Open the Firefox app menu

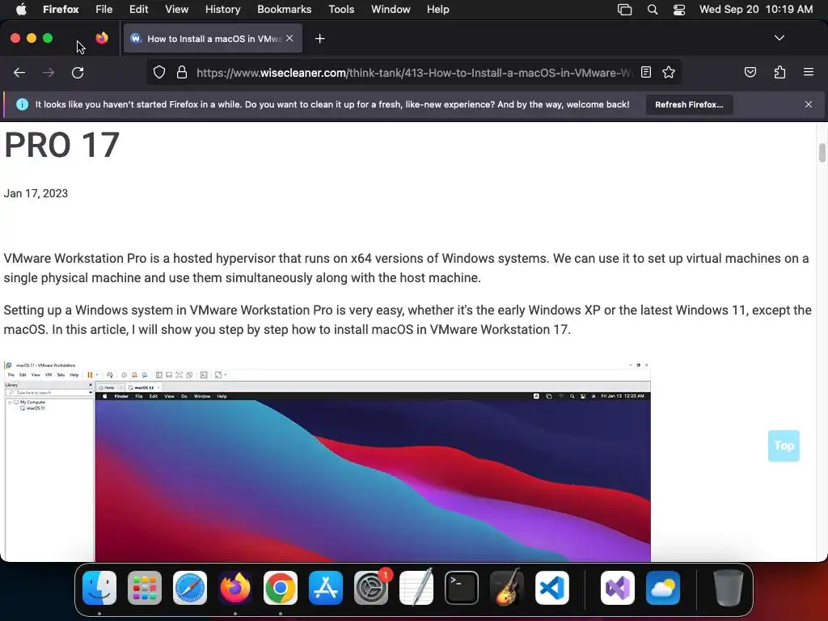[x=61, y=9]
